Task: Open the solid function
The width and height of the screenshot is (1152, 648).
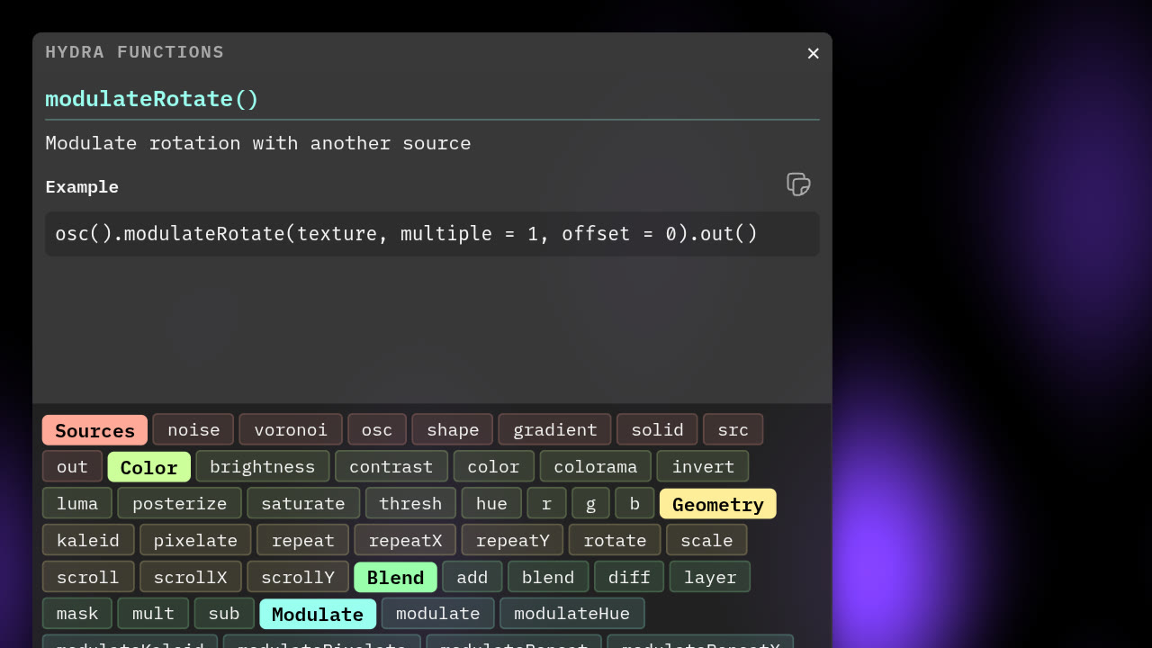Action: pos(657,429)
